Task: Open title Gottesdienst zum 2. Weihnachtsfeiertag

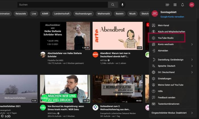Action: click(115, 108)
